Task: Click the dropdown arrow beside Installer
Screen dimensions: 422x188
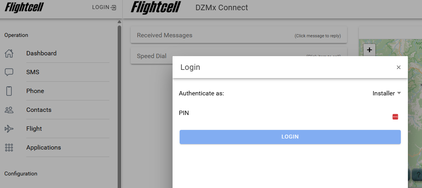Action: tap(399, 93)
